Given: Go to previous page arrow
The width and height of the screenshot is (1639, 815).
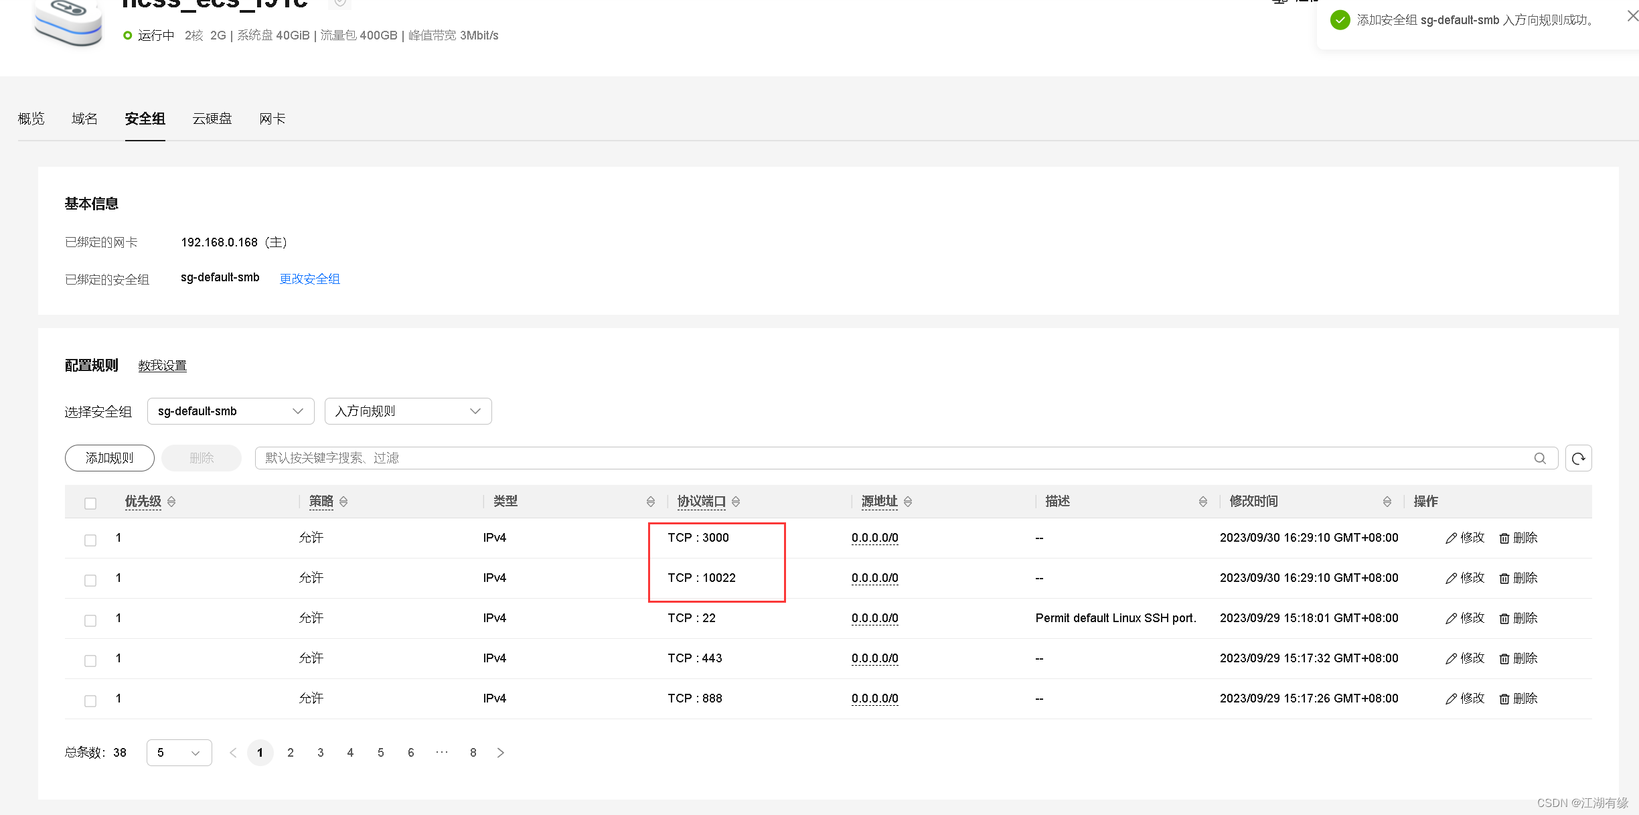Looking at the screenshot, I should (x=233, y=753).
